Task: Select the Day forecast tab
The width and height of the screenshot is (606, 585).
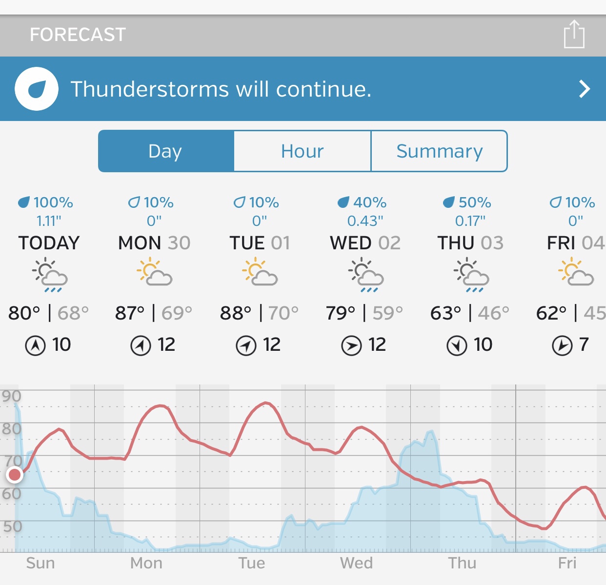Action: [166, 151]
